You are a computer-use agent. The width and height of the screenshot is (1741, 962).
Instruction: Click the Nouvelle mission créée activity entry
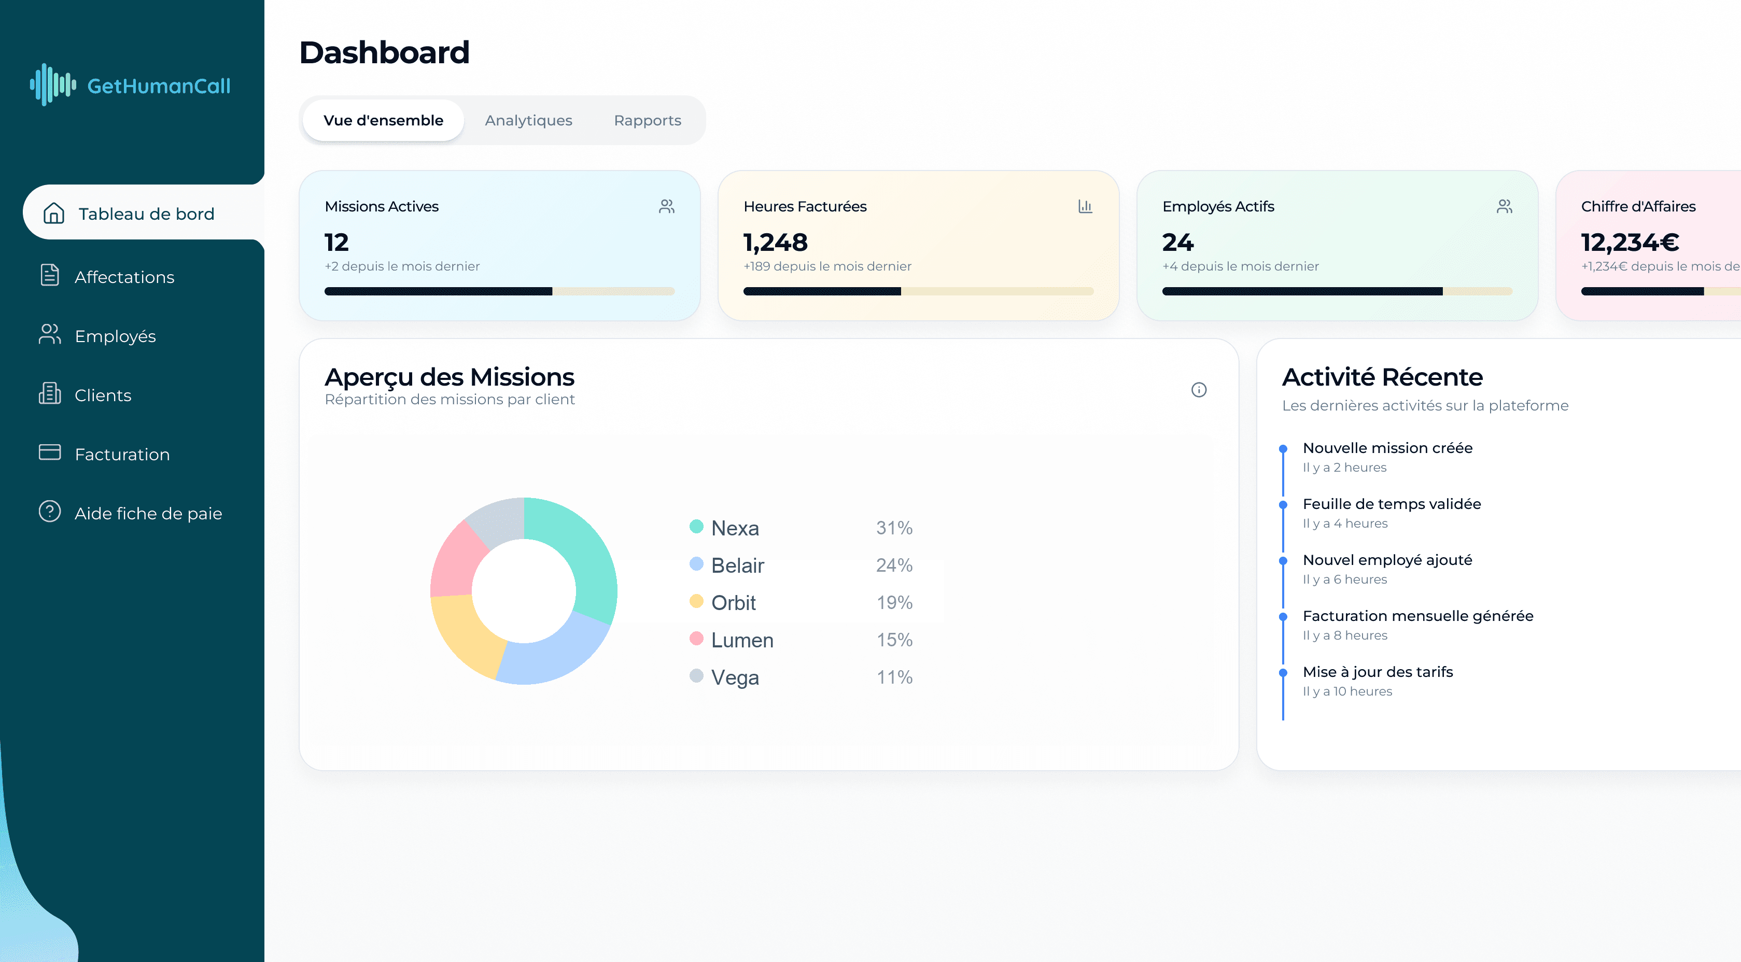1387,457
